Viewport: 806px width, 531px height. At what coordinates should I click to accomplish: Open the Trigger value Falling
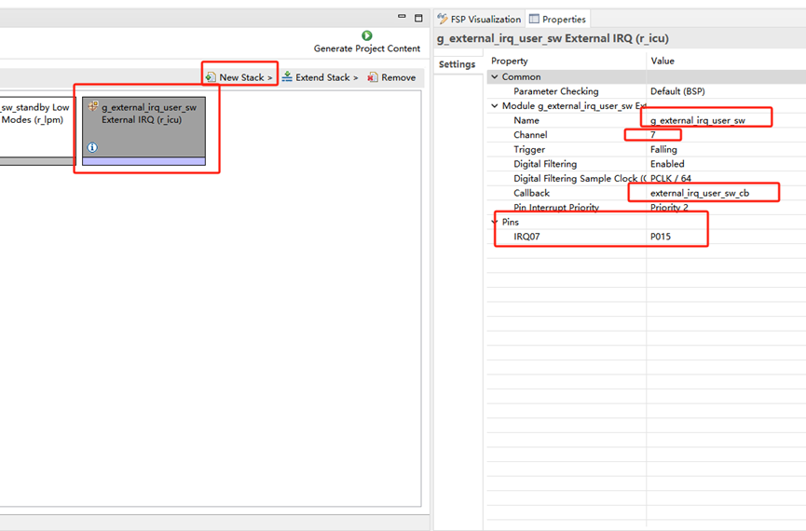pos(663,150)
